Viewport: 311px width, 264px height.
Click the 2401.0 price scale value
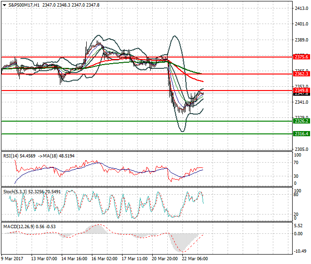302,24
